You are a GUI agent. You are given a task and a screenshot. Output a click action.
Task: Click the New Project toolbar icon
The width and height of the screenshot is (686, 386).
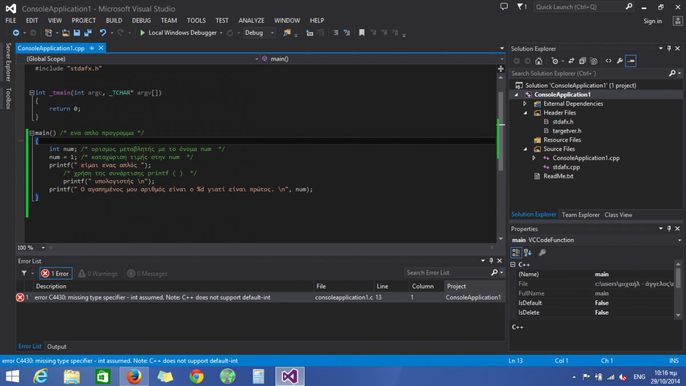point(49,33)
